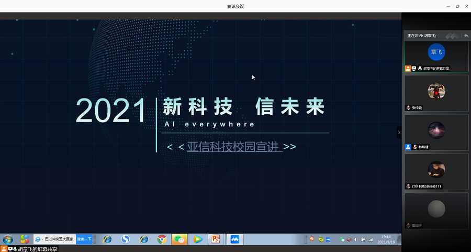Restore down the 腾讯会议 window
This screenshot has height=252, width=471.
pos(457,6)
